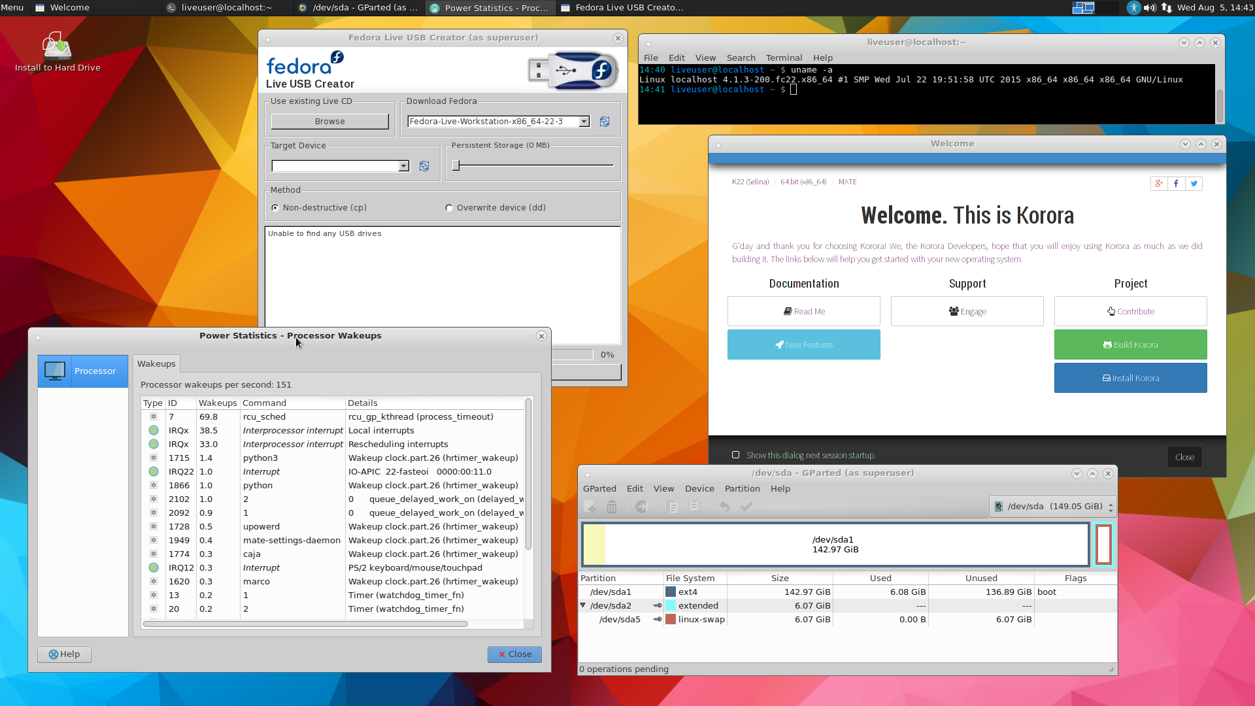Click the rcu_sched row type icon
The width and height of the screenshot is (1255, 706).
(x=154, y=416)
